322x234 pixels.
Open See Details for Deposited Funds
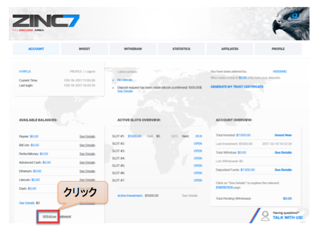pyautogui.click(x=283, y=169)
